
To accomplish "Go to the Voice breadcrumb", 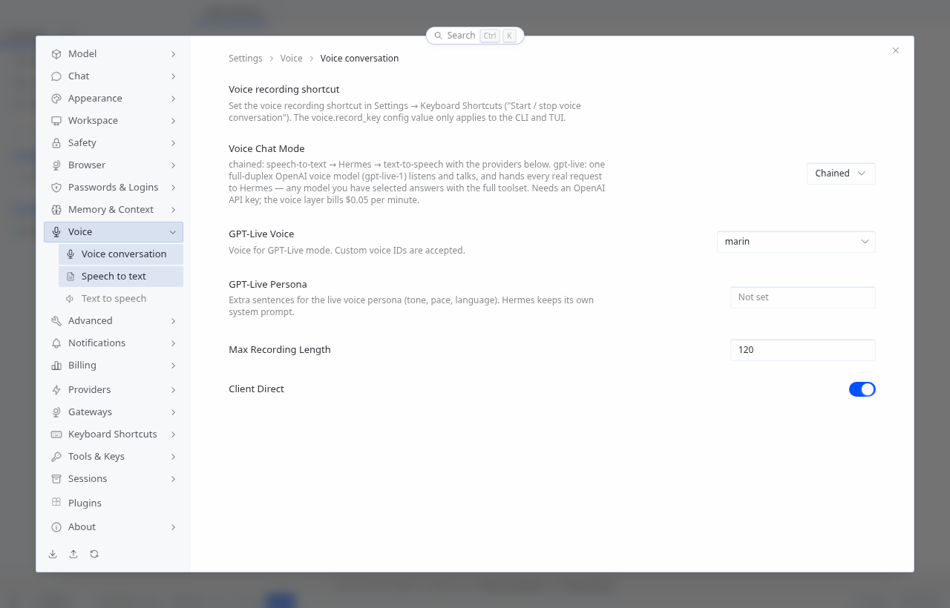I will click(x=292, y=59).
